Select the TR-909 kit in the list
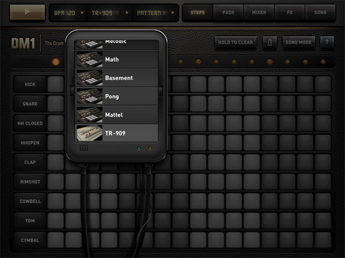Viewport: 345px width, 258px height. coord(116,133)
